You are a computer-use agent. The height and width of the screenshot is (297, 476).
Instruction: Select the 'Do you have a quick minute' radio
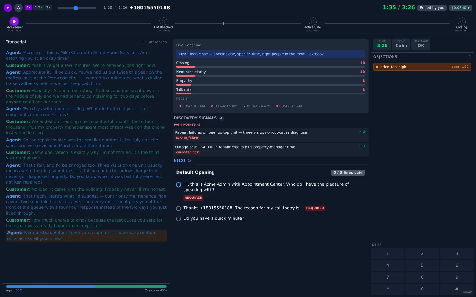tap(178, 219)
